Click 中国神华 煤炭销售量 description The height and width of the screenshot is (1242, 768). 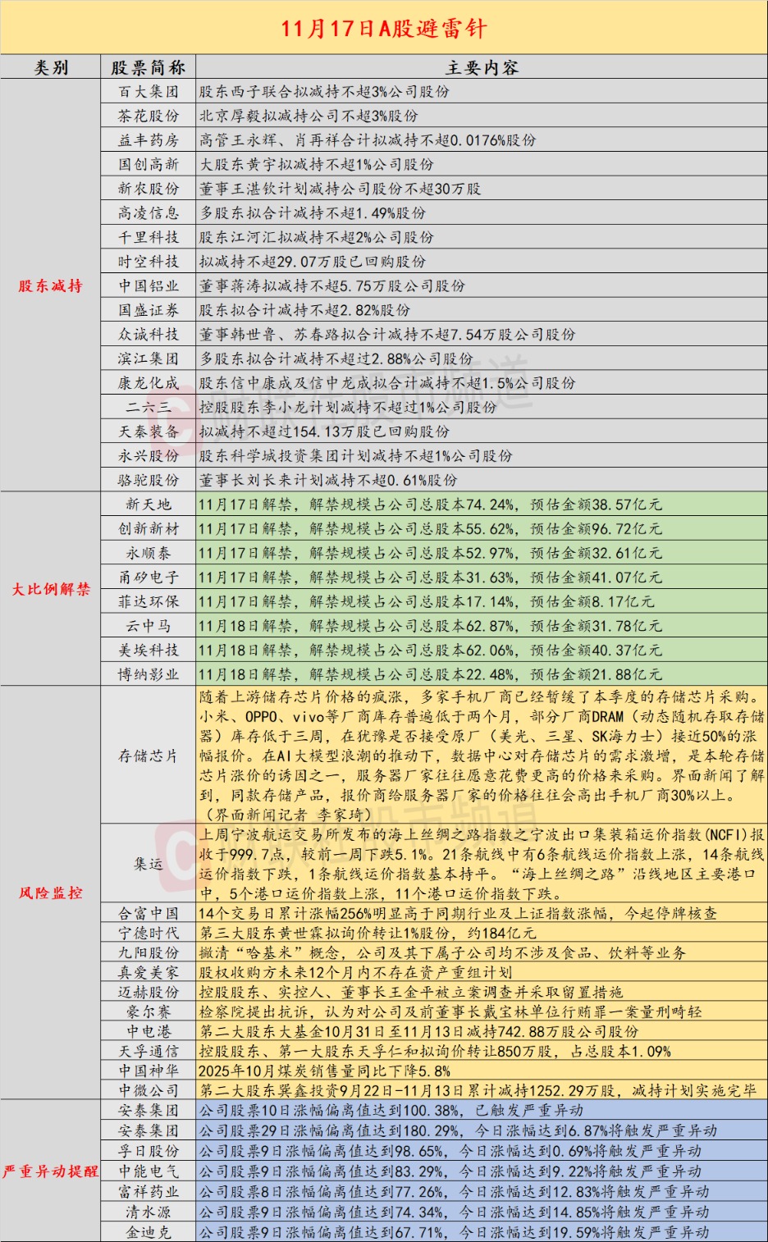click(x=324, y=1071)
